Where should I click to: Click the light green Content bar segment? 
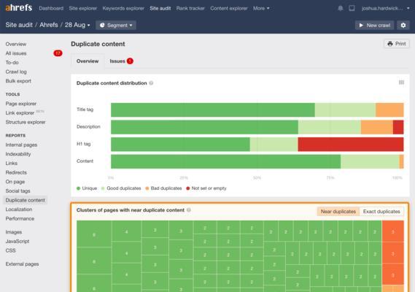click(370, 161)
